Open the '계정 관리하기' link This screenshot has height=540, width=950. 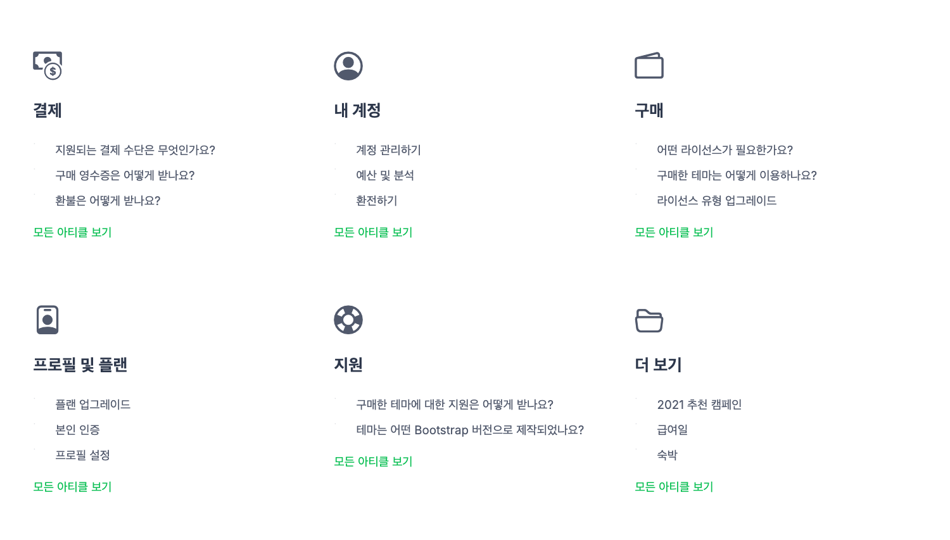tap(388, 150)
